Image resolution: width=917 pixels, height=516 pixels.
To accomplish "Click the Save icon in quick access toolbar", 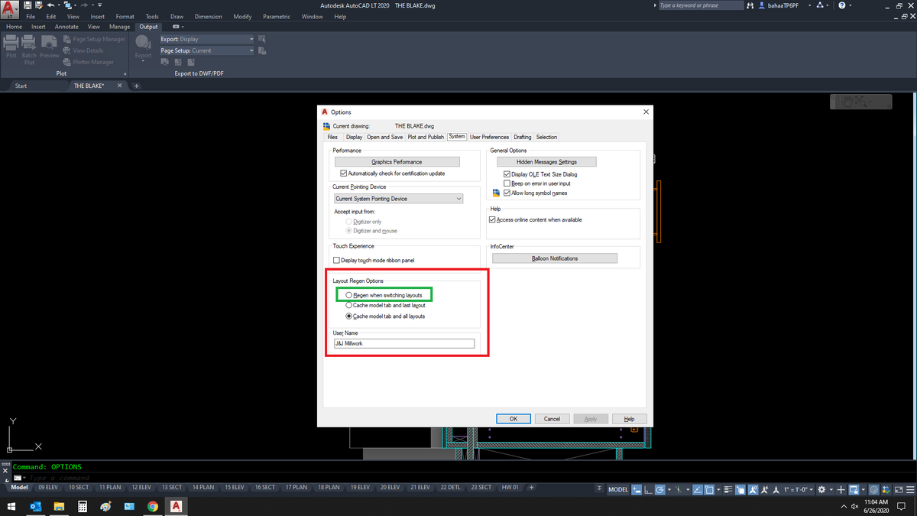I will [28, 5].
